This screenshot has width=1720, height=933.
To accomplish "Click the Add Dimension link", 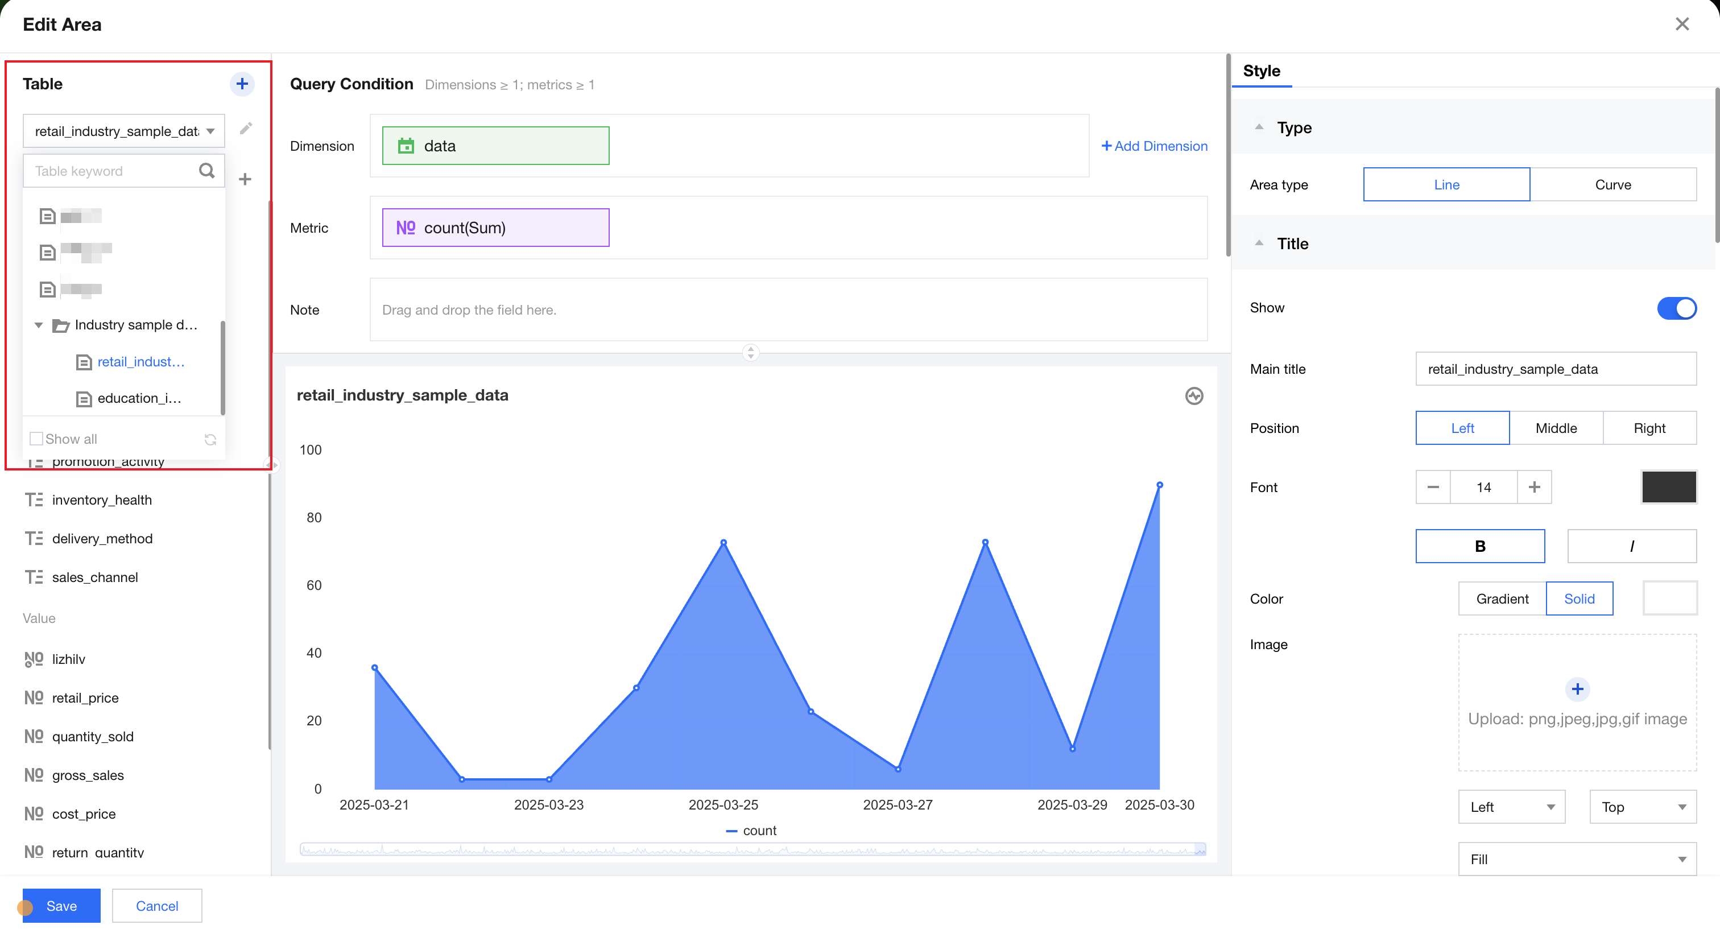I will click(1155, 146).
